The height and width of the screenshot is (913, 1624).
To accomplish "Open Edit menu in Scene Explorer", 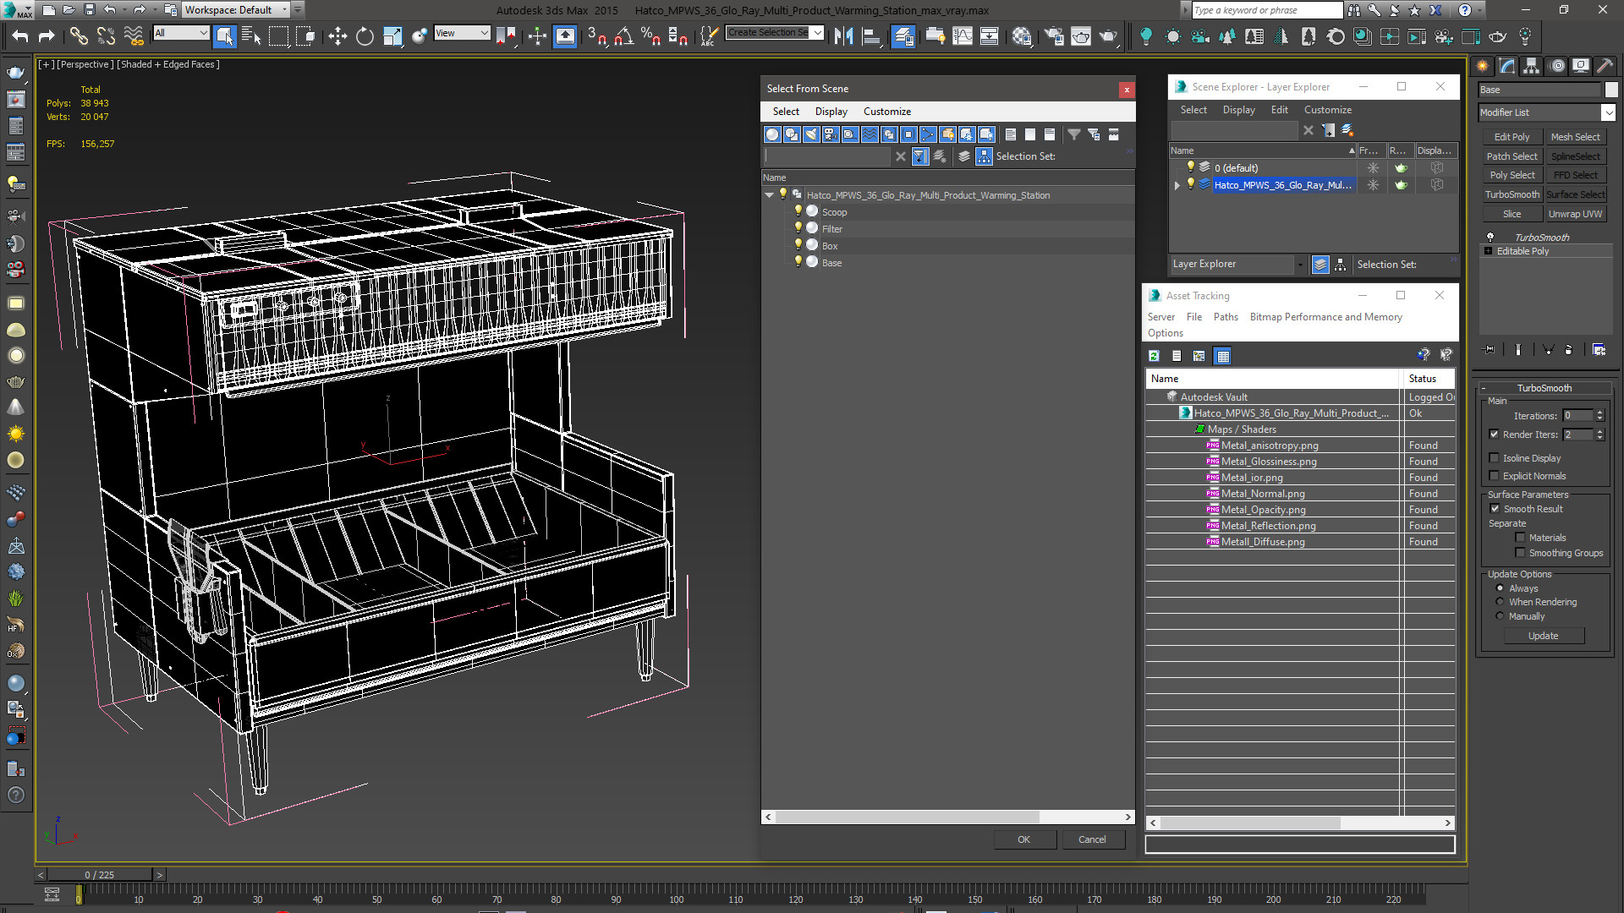I will pos(1279,110).
